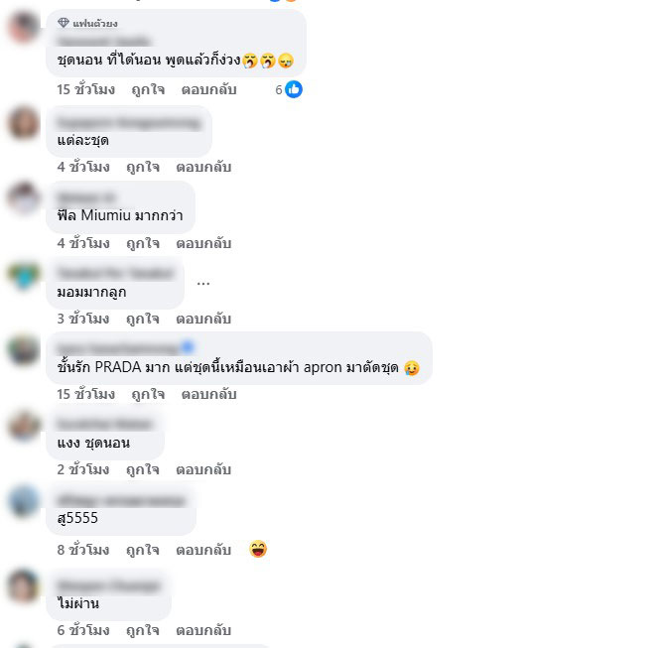Screen dimensions: 653x648
Task: Open the 15 ชั่วโมง timestamp of the PRADA comment
Action: [85, 394]
